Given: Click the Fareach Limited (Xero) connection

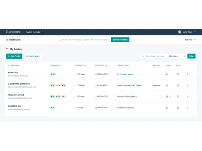Looking at the screenshot, I should pyautogui.click(x=126, y=97).
